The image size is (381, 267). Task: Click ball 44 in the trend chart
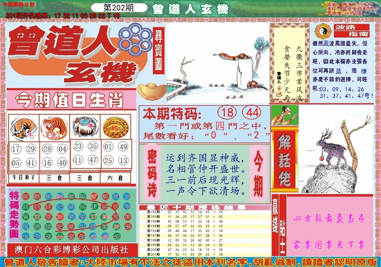coord(60,237)
